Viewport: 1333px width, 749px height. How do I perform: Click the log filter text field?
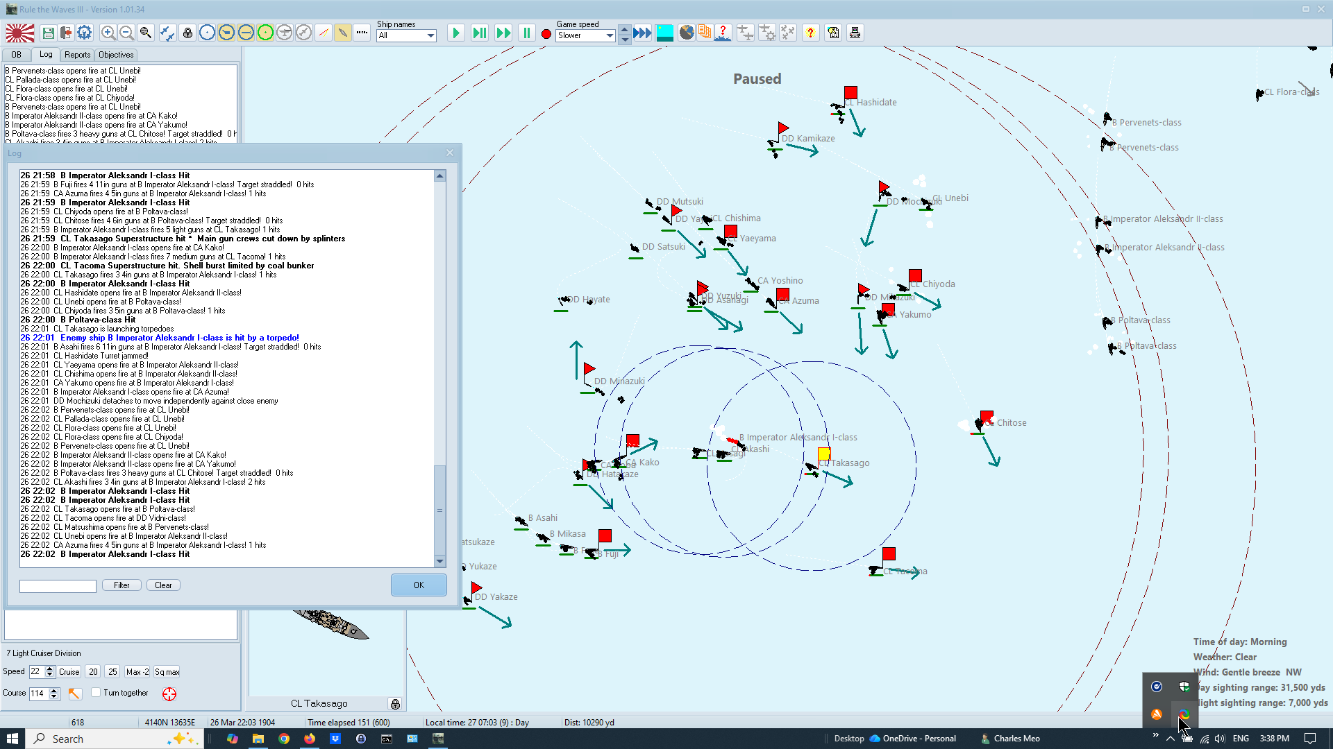click(58, 587)
